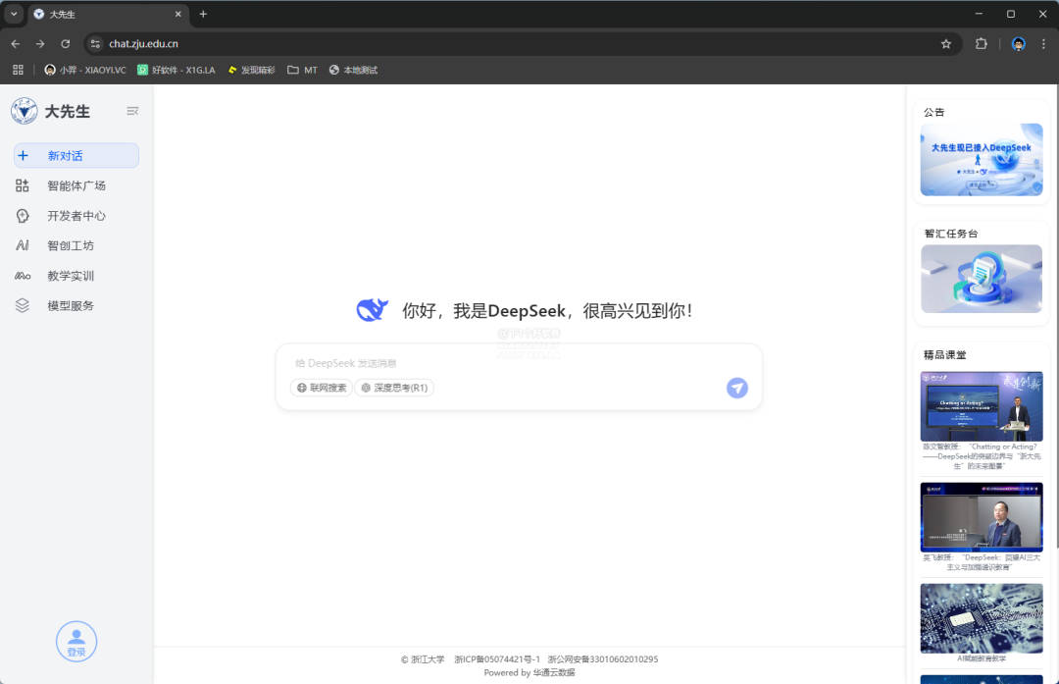
Task: Open the browser extensions puzzle icon
Action: 982,43
